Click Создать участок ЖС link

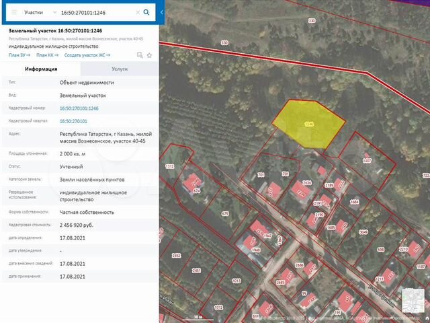(x=87, y=55)
